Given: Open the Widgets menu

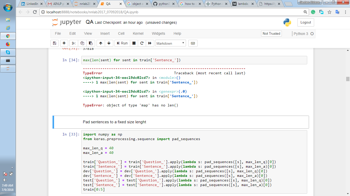Looking at the screenshot, I should click(x=158, y=33).
